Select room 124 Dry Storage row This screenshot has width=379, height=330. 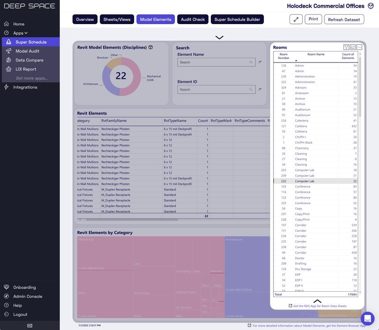coord(316,269)
